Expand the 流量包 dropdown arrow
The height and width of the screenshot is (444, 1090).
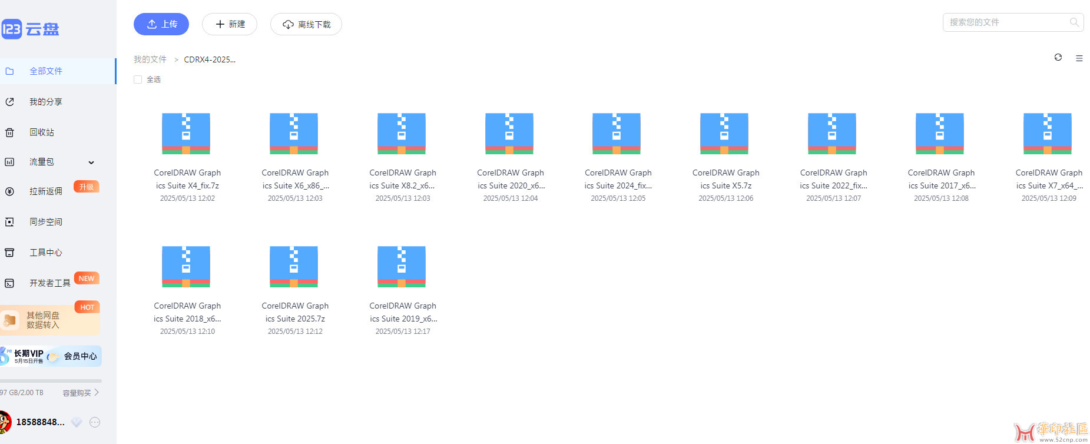[x=91, y=163]
